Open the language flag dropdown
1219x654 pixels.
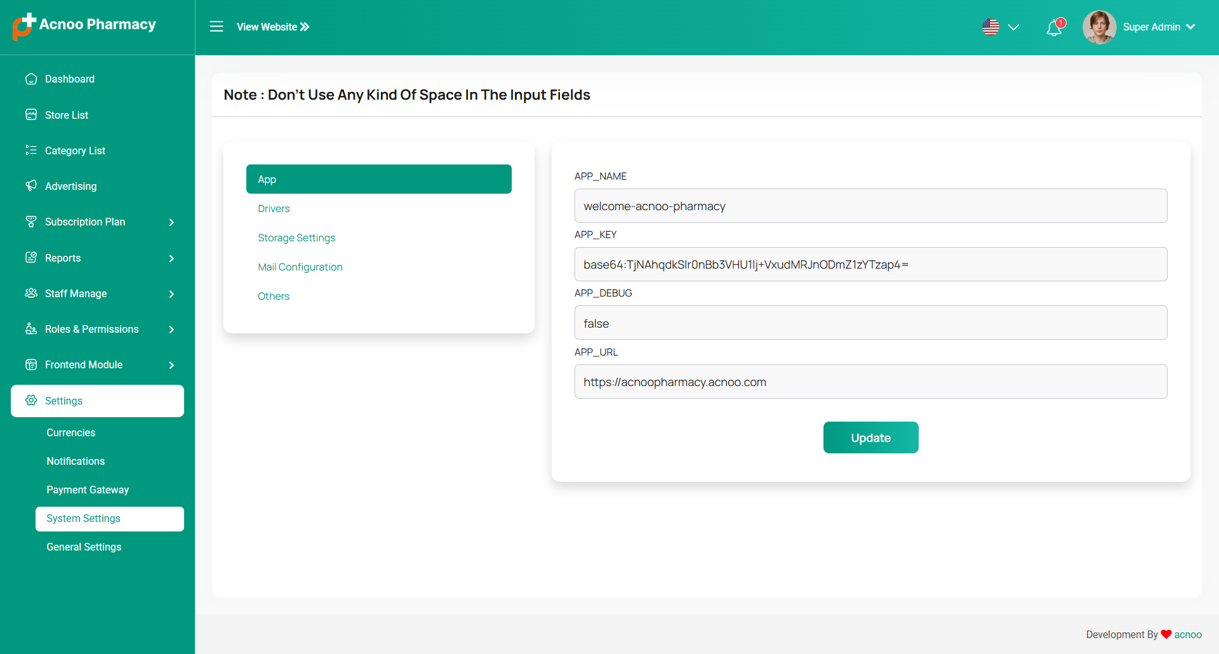tap(1000, 27)
